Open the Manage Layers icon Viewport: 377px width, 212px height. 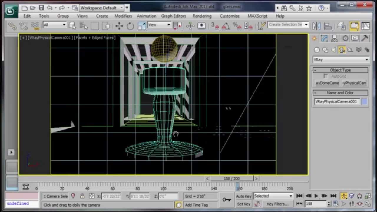(341, 26)
